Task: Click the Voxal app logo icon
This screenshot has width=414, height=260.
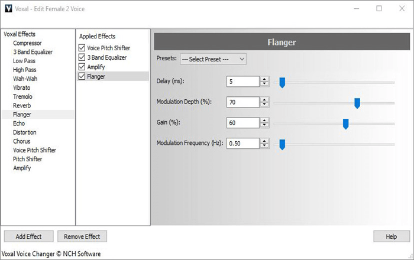Action: (x=8, y=8)
